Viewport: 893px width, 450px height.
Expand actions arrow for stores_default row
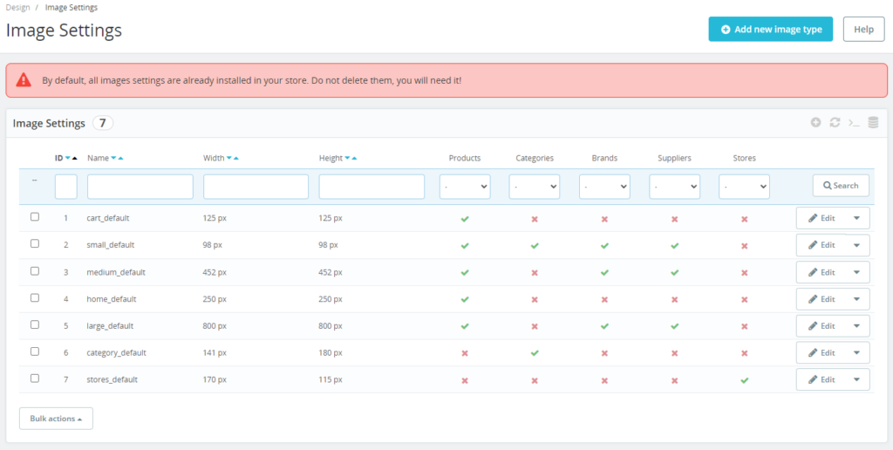tap(856, 379)
